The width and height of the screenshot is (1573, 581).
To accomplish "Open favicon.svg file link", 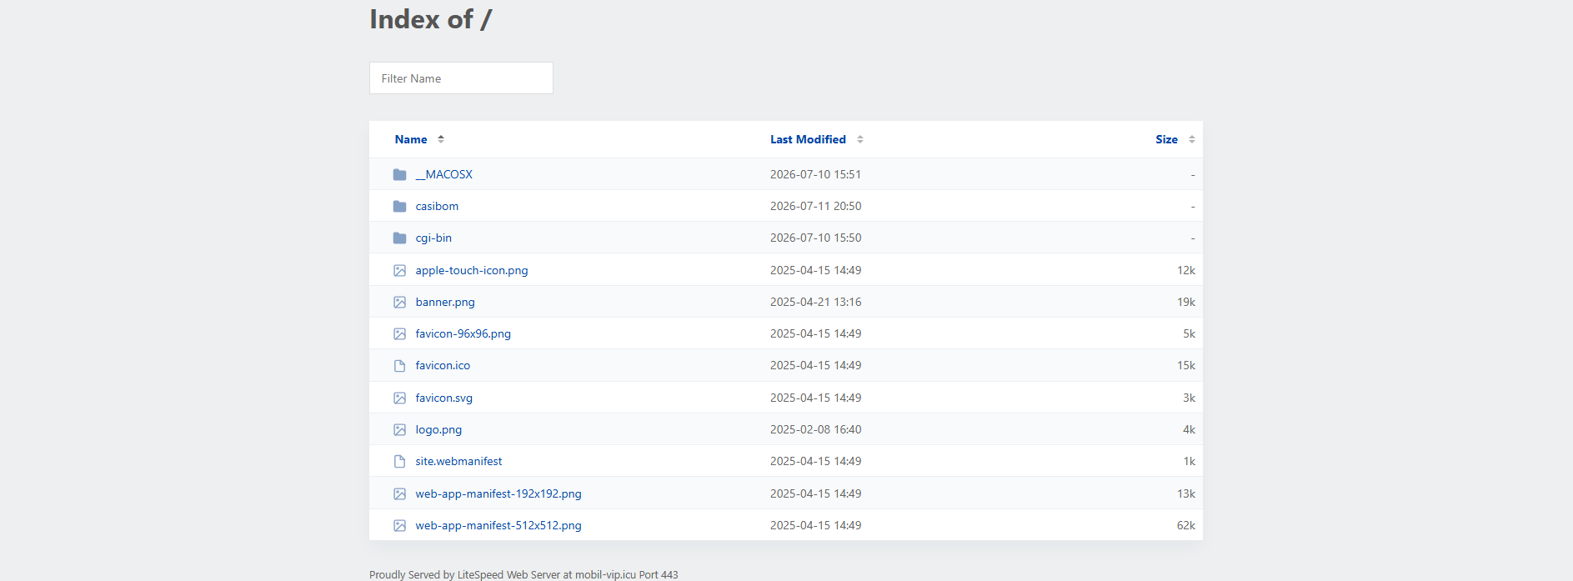I will click(x=443, y=398).
